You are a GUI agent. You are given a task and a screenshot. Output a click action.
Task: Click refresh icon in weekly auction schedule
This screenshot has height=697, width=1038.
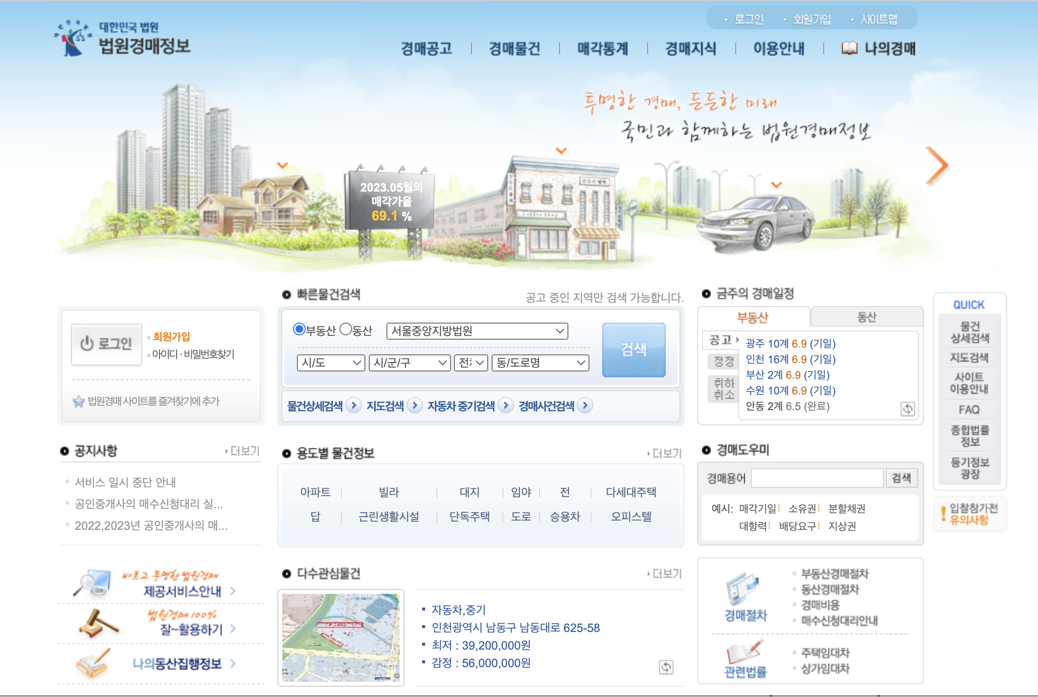pyautogui.click(x=907, y=409)
